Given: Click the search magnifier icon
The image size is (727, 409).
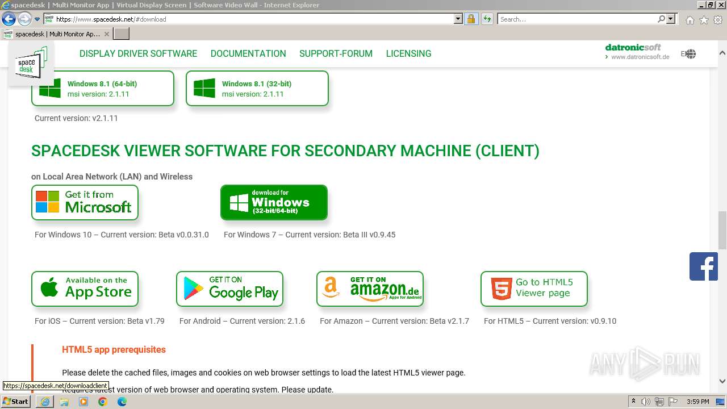Looking at the screenshot, I should tap(661, 19).
